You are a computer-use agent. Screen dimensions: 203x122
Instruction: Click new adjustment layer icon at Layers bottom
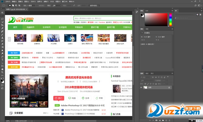coord(160,120)
